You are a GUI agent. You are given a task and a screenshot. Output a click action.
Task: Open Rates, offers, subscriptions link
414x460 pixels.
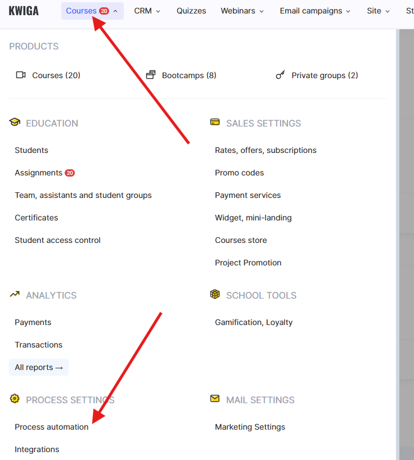click(265, 150)
